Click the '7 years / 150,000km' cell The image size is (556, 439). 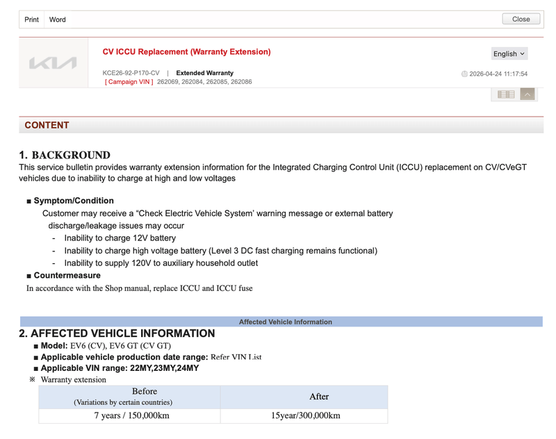coord(129,415)
